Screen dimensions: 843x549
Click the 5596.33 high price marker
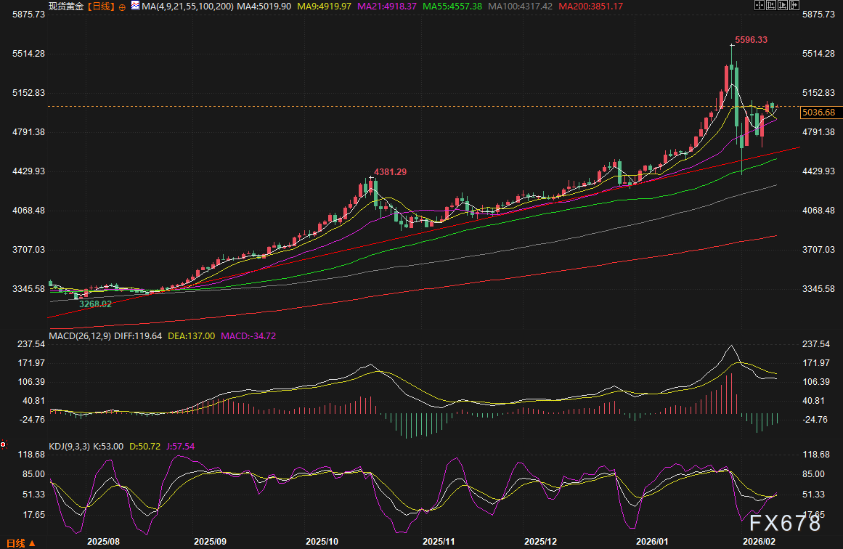coord(751,40)
